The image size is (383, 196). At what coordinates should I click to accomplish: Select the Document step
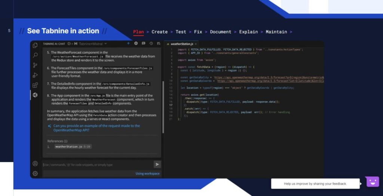click(221, 32)
